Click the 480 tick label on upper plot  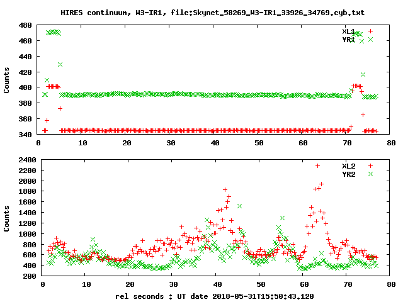25,25
